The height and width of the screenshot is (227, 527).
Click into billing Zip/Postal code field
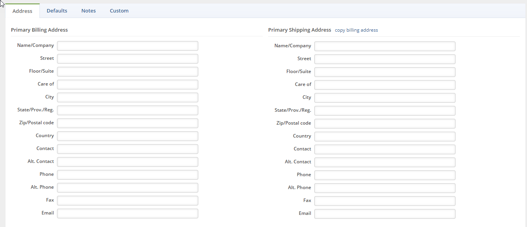point(128,123)
